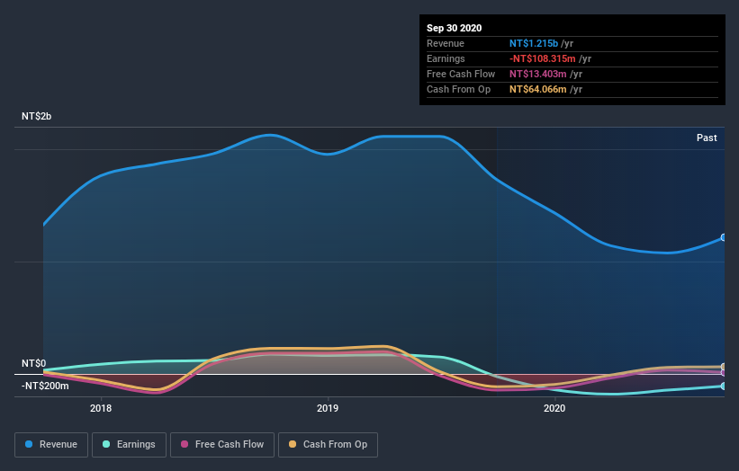The image size is (739, 471).
Task: Click the 2020 x-axis label
Action: click(554, 408)
